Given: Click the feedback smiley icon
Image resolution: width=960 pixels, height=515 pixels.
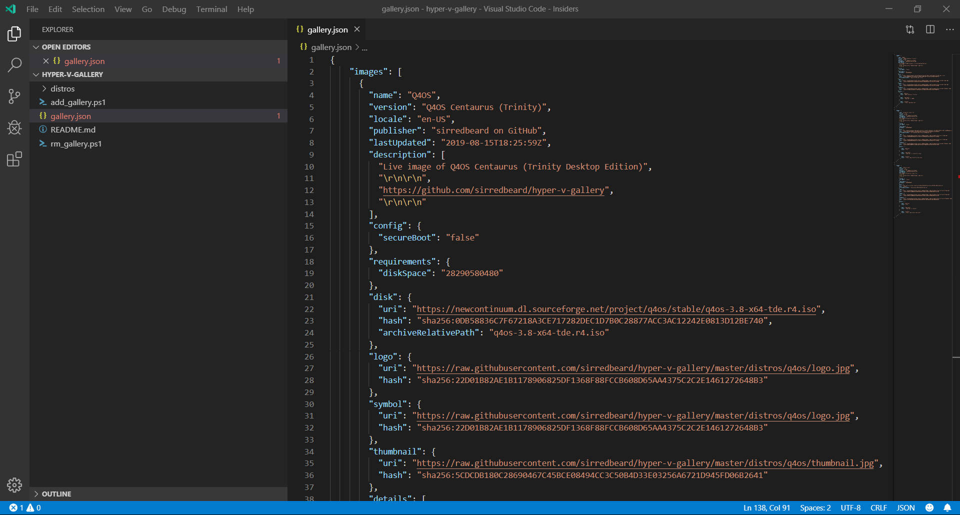Looking at the screenshot, I should click(929, 507).
